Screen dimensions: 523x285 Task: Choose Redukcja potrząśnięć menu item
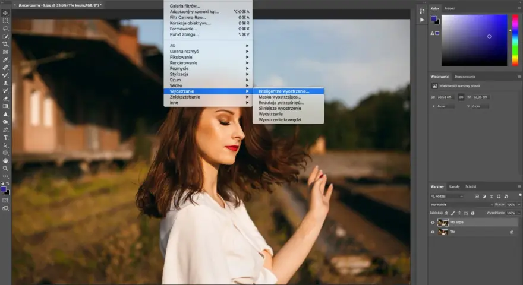[x=288, y=102]
